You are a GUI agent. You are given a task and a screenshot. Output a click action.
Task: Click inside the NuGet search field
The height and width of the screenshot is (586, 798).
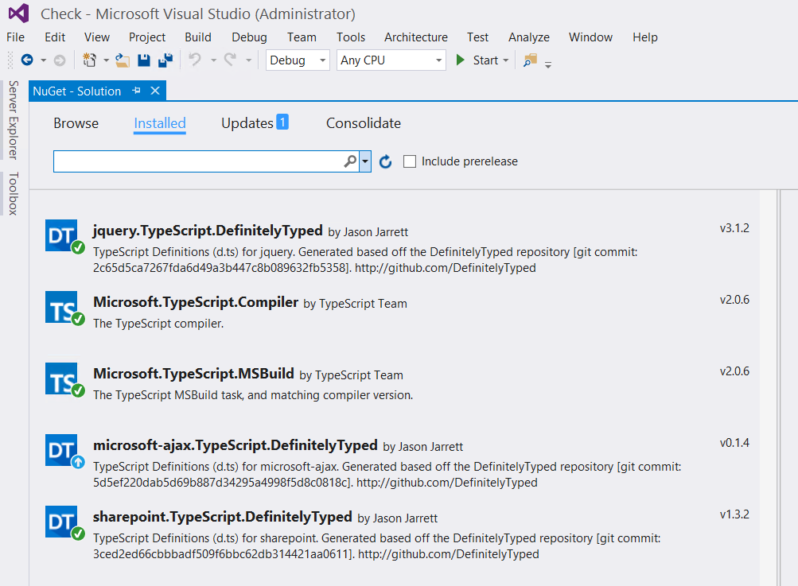(197, 161)
